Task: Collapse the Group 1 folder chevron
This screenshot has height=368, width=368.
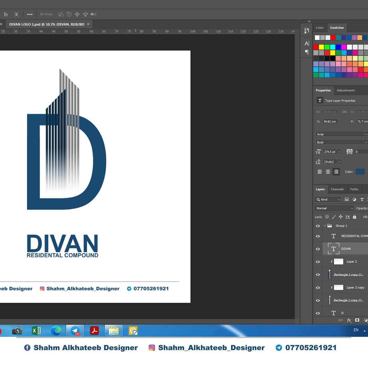Action: [325, 226]
